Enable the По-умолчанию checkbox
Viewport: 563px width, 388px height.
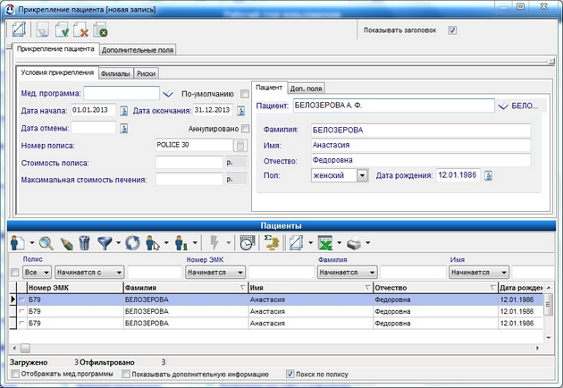[x=245, y=94]
